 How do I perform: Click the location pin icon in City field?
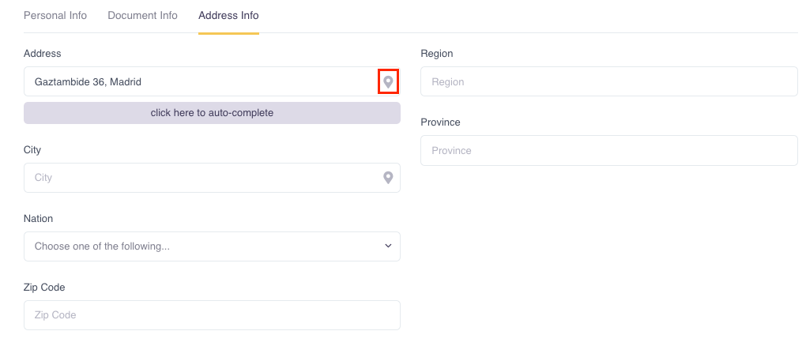pyautogui.click(x=388, y=178)
